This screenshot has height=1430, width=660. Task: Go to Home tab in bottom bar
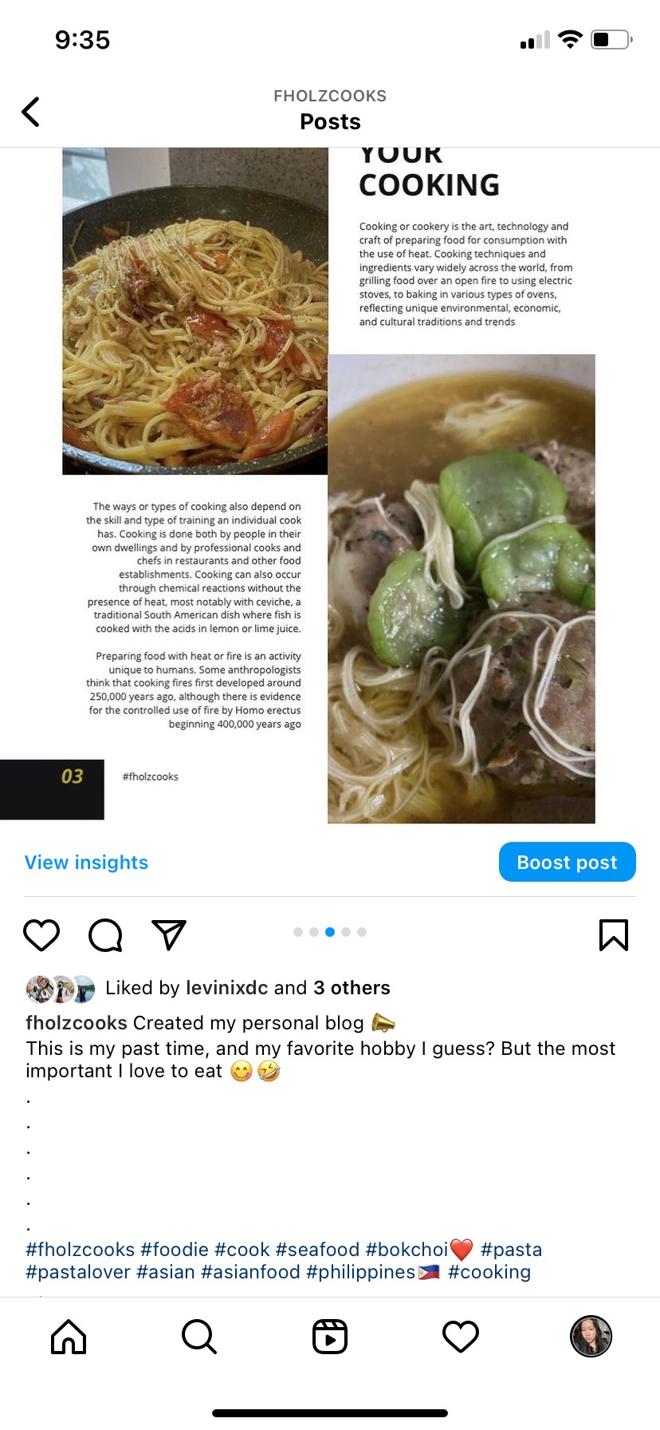pos(69,1337)
